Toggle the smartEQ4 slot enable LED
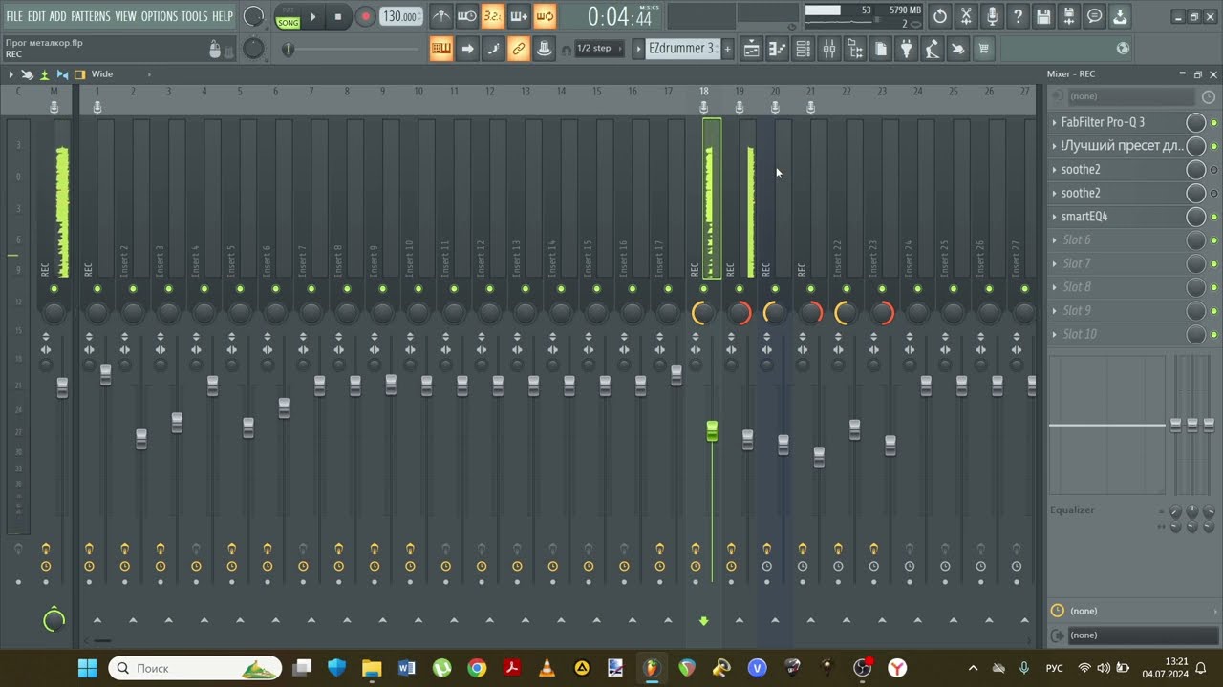Viewport: 1223px width, 687px height. [1213, 217]
